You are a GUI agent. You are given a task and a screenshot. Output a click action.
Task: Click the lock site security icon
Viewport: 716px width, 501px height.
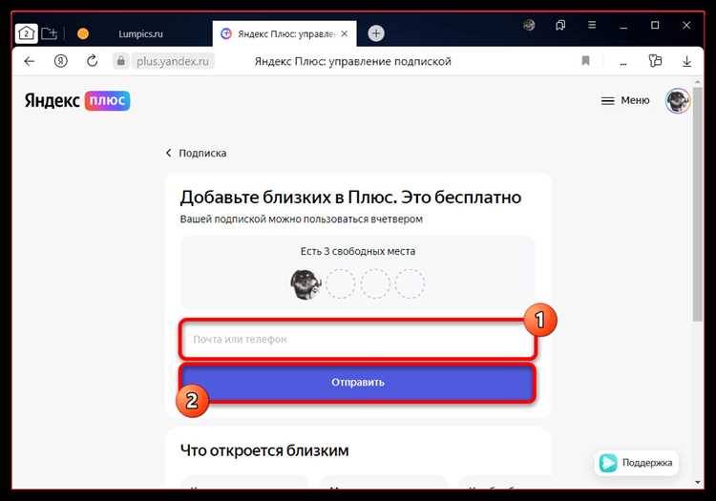click(x=121, y=61)
